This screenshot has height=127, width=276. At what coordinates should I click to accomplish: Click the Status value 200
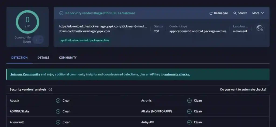click(157, 31)
